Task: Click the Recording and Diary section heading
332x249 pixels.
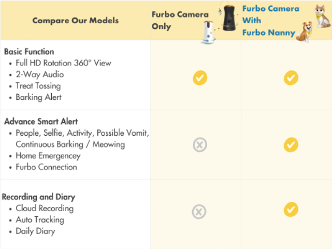Action: click(39, 197)
